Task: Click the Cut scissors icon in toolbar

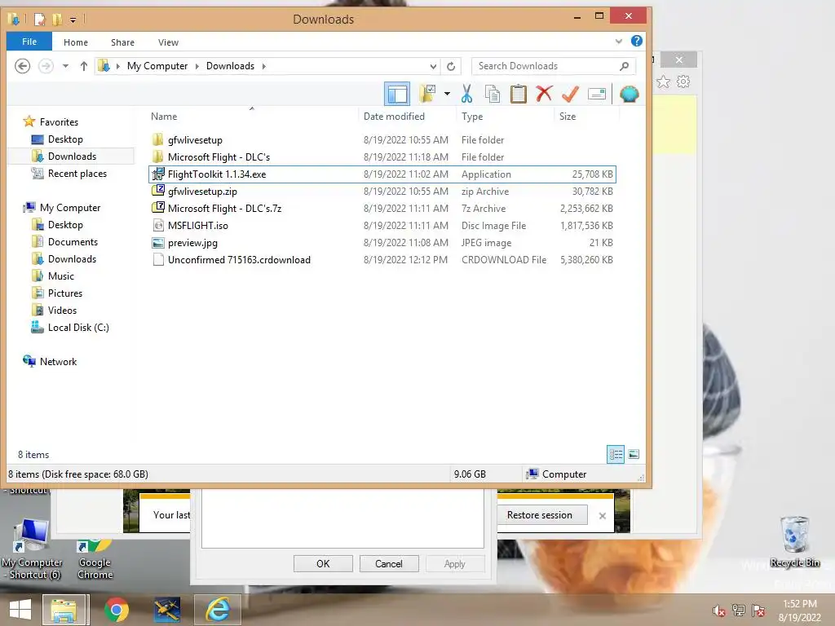Action: [466, 95]
